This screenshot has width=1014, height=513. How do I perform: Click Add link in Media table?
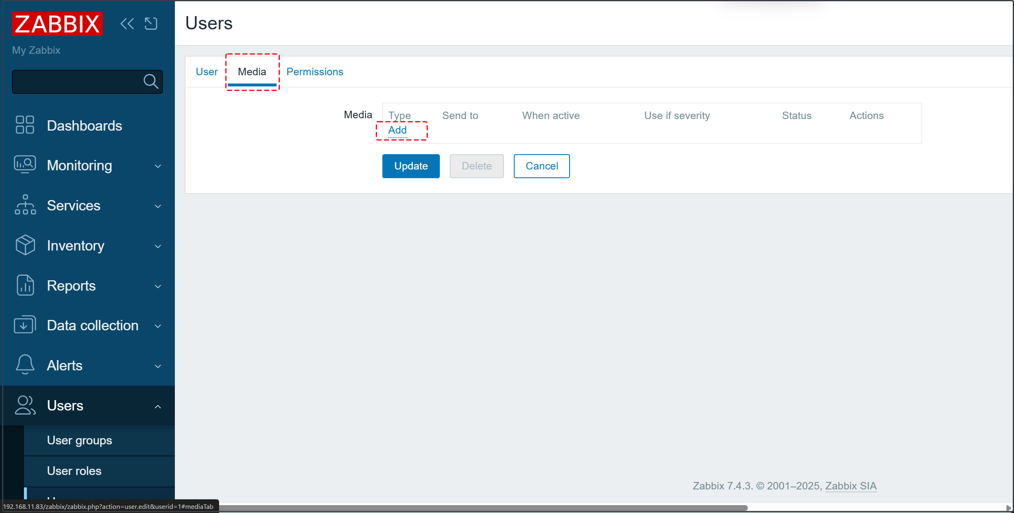pyautogui.click(x=397, y=130)
